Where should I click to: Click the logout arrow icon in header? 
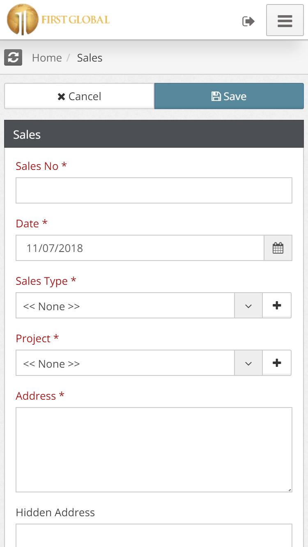pyautogui.click(x=248, y=21)
